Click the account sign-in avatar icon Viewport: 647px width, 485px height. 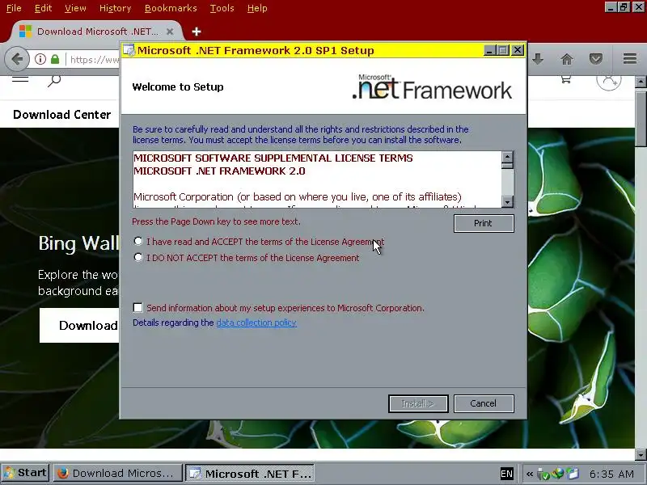point(609,82)
